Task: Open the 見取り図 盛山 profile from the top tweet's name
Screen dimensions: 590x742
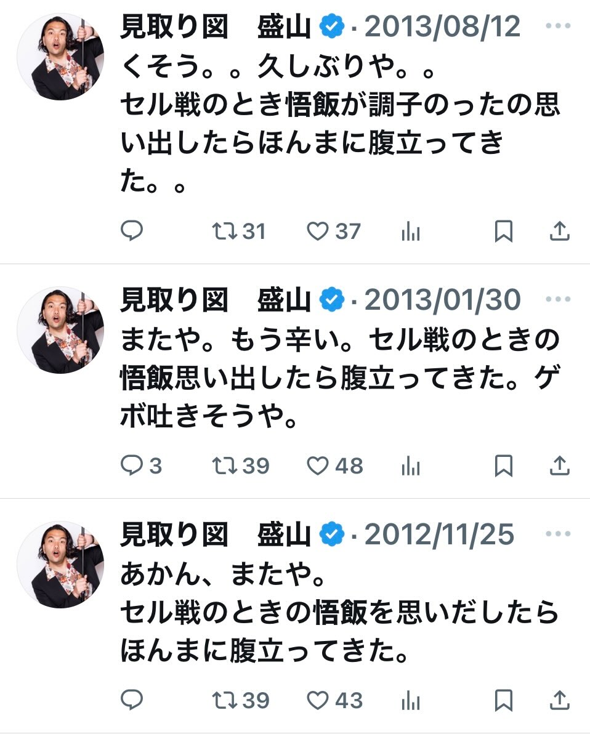Action: tap(215, 27)
